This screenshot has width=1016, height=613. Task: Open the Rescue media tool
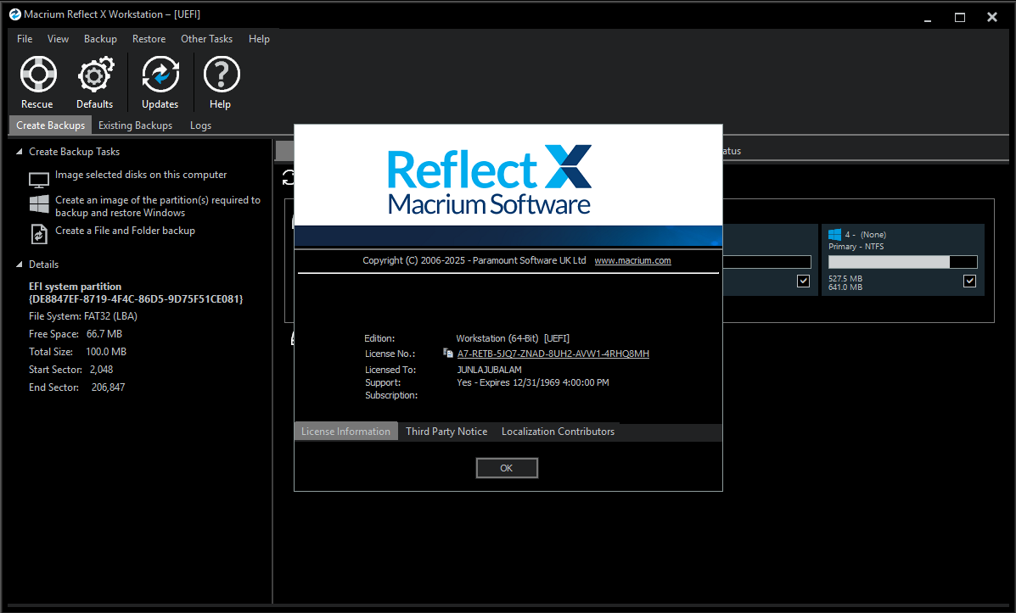coord(37,82)
